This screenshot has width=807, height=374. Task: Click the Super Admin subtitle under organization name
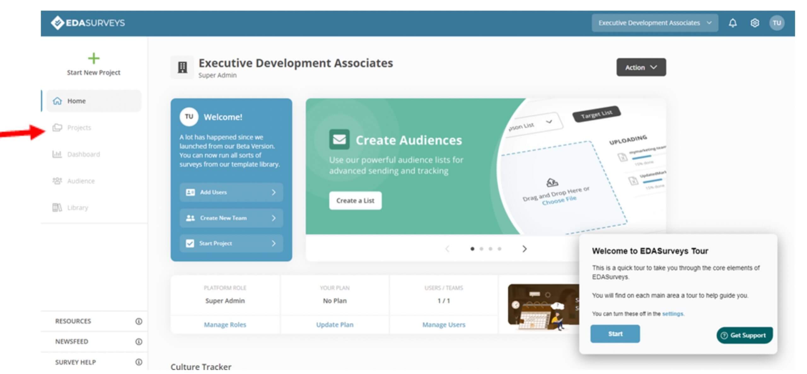click(x=217, y=75)
